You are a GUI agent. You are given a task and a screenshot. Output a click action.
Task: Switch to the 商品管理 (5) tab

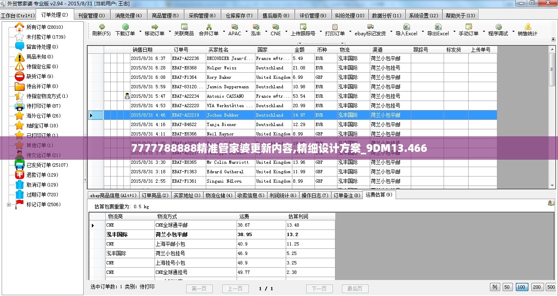click(165, 15)
